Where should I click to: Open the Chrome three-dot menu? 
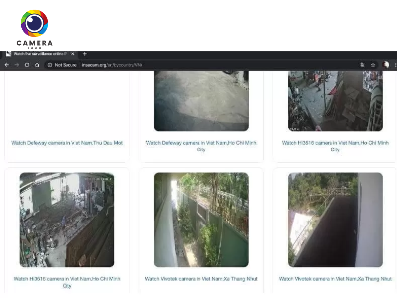(395, 65)
